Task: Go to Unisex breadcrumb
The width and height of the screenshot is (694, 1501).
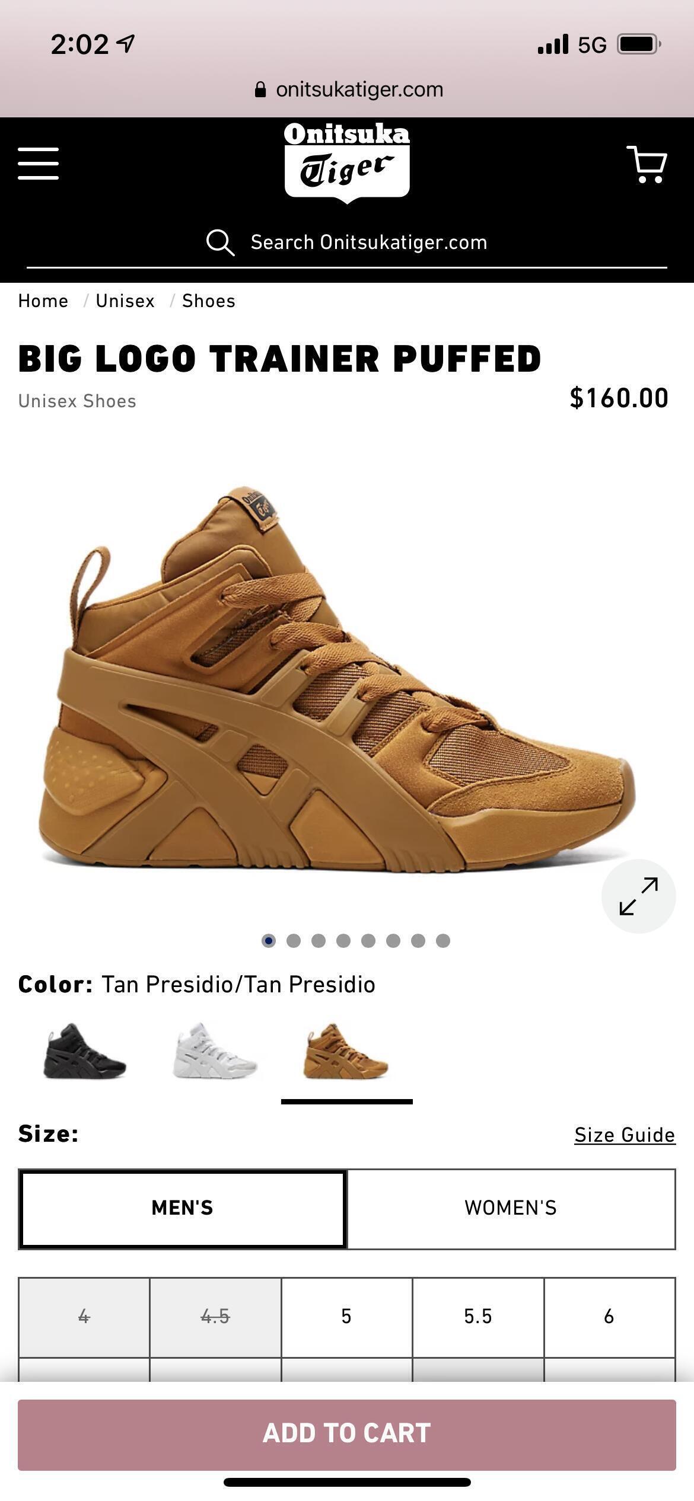Action: tap(125, 301)
